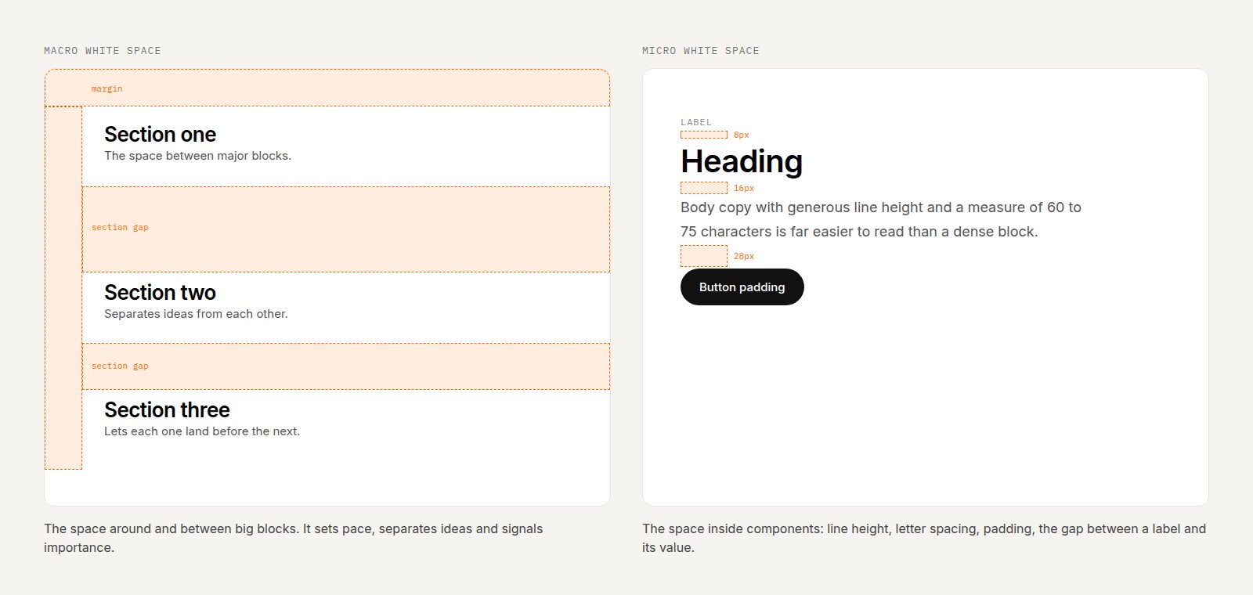
Task: Click the MACRO WHITE SPACE title
Action: (103, 50)
